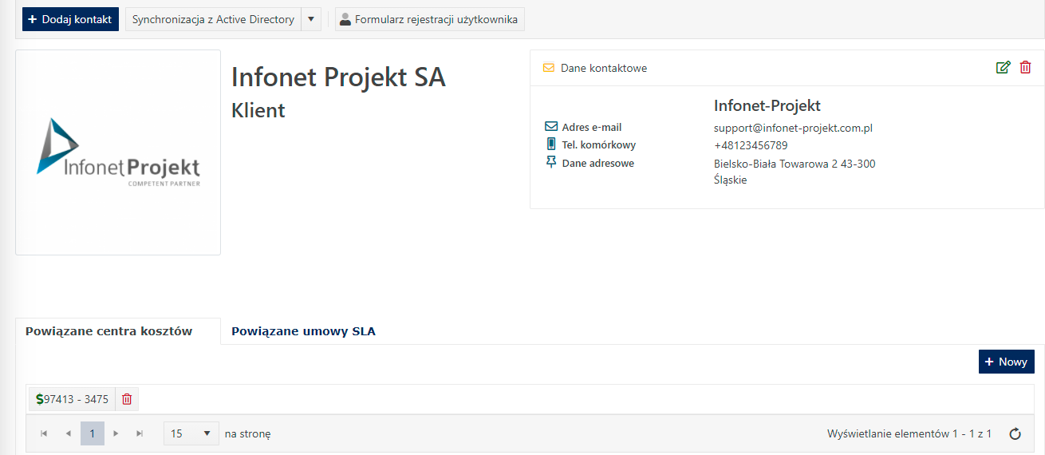Viewport: 1045px width, 455px height.
Task: Open the 15 items per page dropdown
Action: click(191, 433)
